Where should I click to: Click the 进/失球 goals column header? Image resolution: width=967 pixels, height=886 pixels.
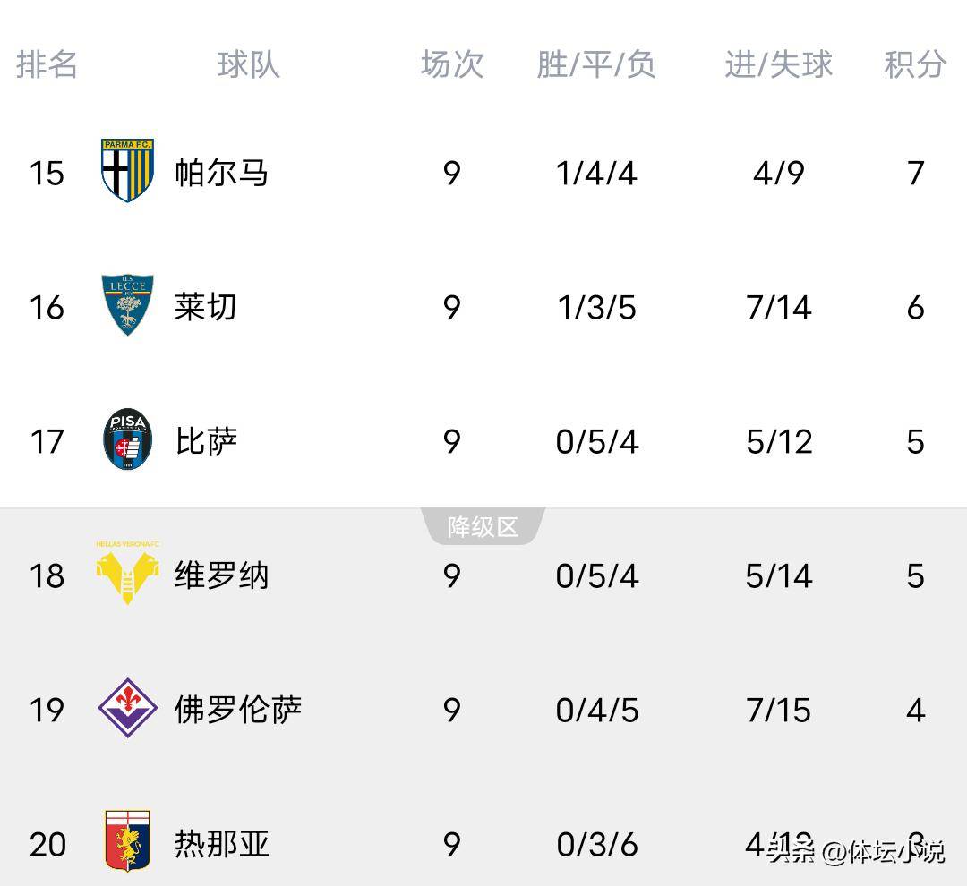777,64
